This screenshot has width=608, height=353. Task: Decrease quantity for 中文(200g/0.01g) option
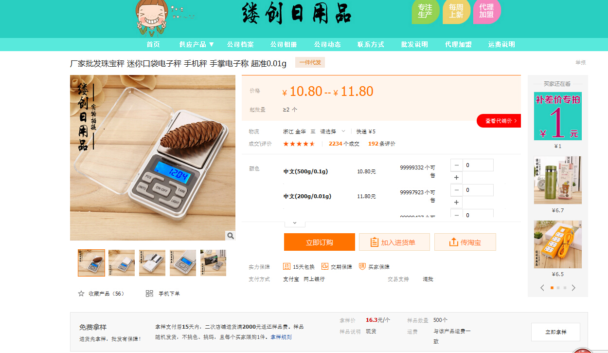coord(456,190)
